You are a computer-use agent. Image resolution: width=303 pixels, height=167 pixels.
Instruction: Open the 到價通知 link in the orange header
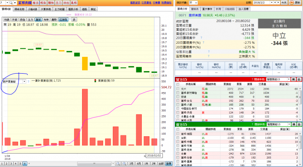tap(166, 3)
